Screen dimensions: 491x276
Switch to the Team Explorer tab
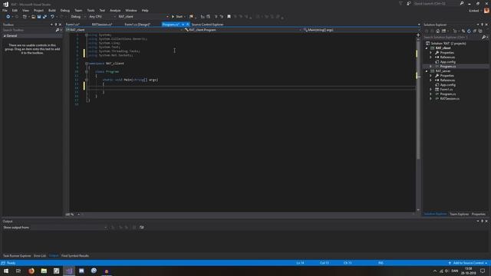[x=459, y=214]
